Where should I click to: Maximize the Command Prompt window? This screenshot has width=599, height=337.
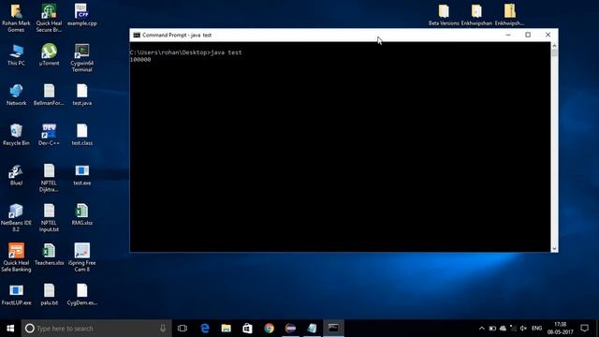click(528, 35)
